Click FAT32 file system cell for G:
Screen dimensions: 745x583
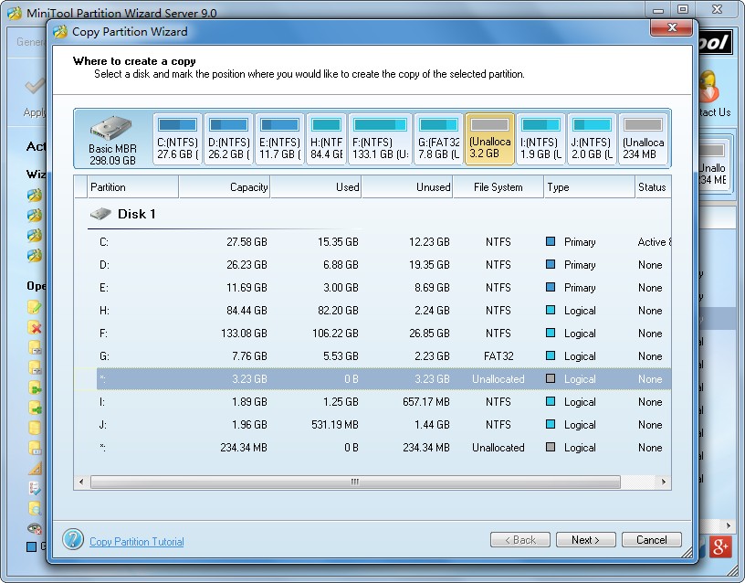click(x=498, y=356)
